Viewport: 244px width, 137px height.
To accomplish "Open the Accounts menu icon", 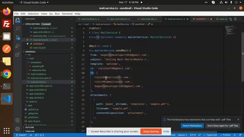I will tap(18, 120).
